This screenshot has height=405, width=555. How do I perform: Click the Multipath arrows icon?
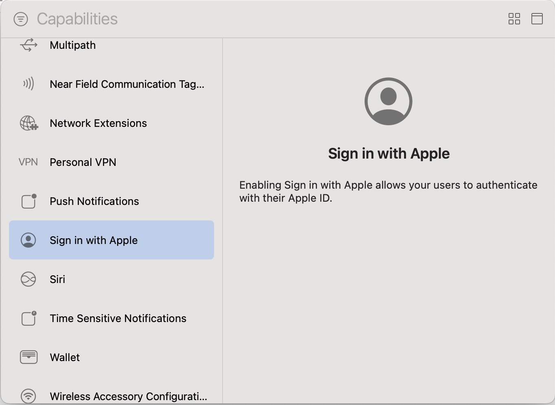click(x=28, y=45)
